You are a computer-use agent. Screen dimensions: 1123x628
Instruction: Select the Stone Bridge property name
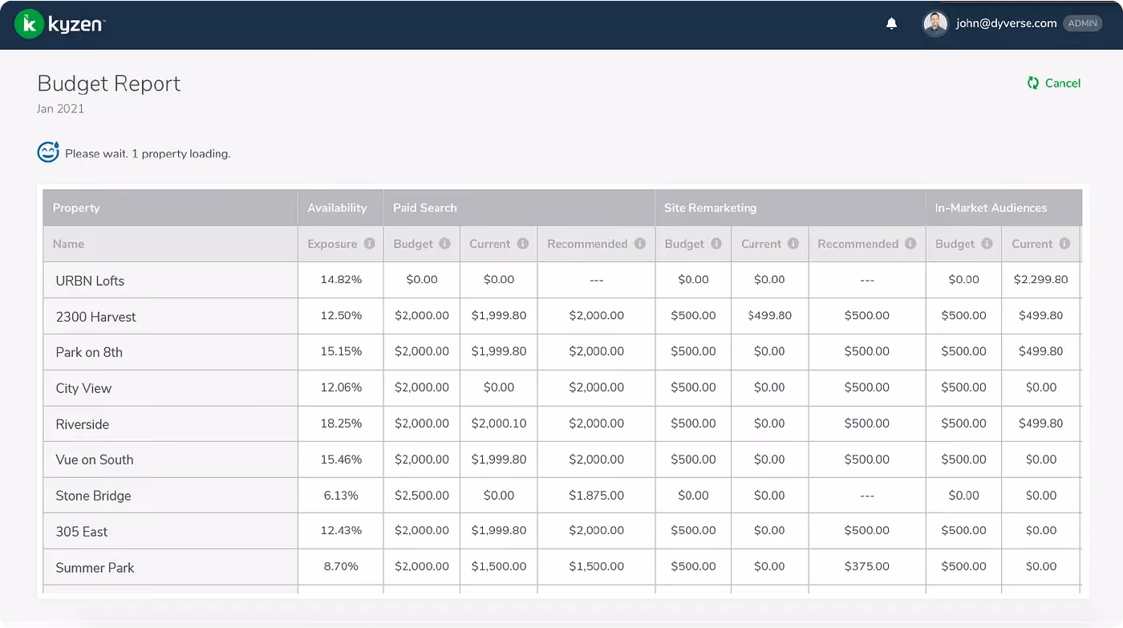93,496
